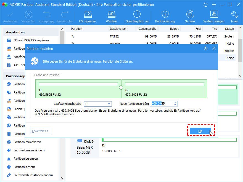Click the refresh icon in title bar
The width and height of the screenshot is (243, 182).
click(205, 5)
